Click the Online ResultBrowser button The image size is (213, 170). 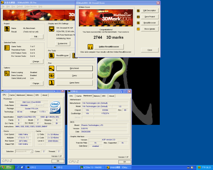coord(109,46)
